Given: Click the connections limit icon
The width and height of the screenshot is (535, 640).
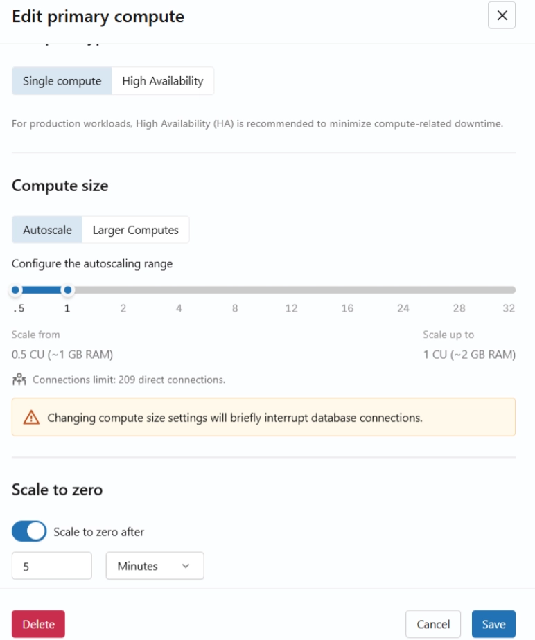Looking at the screenshot, I should tap(18, 377).
